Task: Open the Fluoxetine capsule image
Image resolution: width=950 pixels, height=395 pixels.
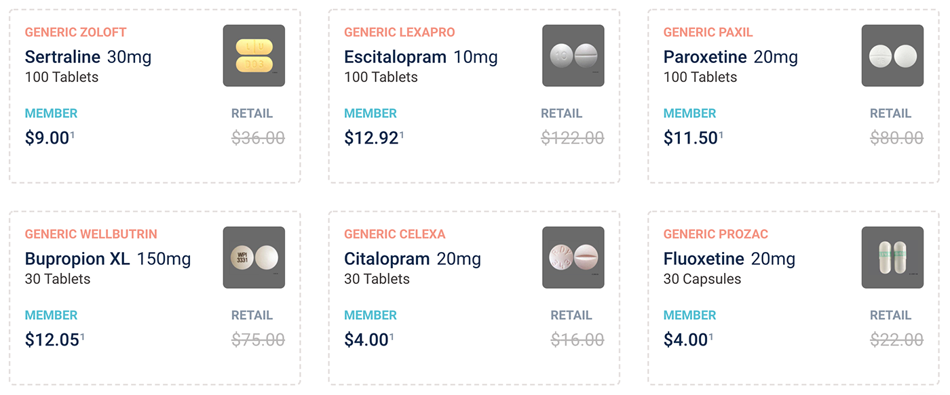Action: click(x=892, y=257)
